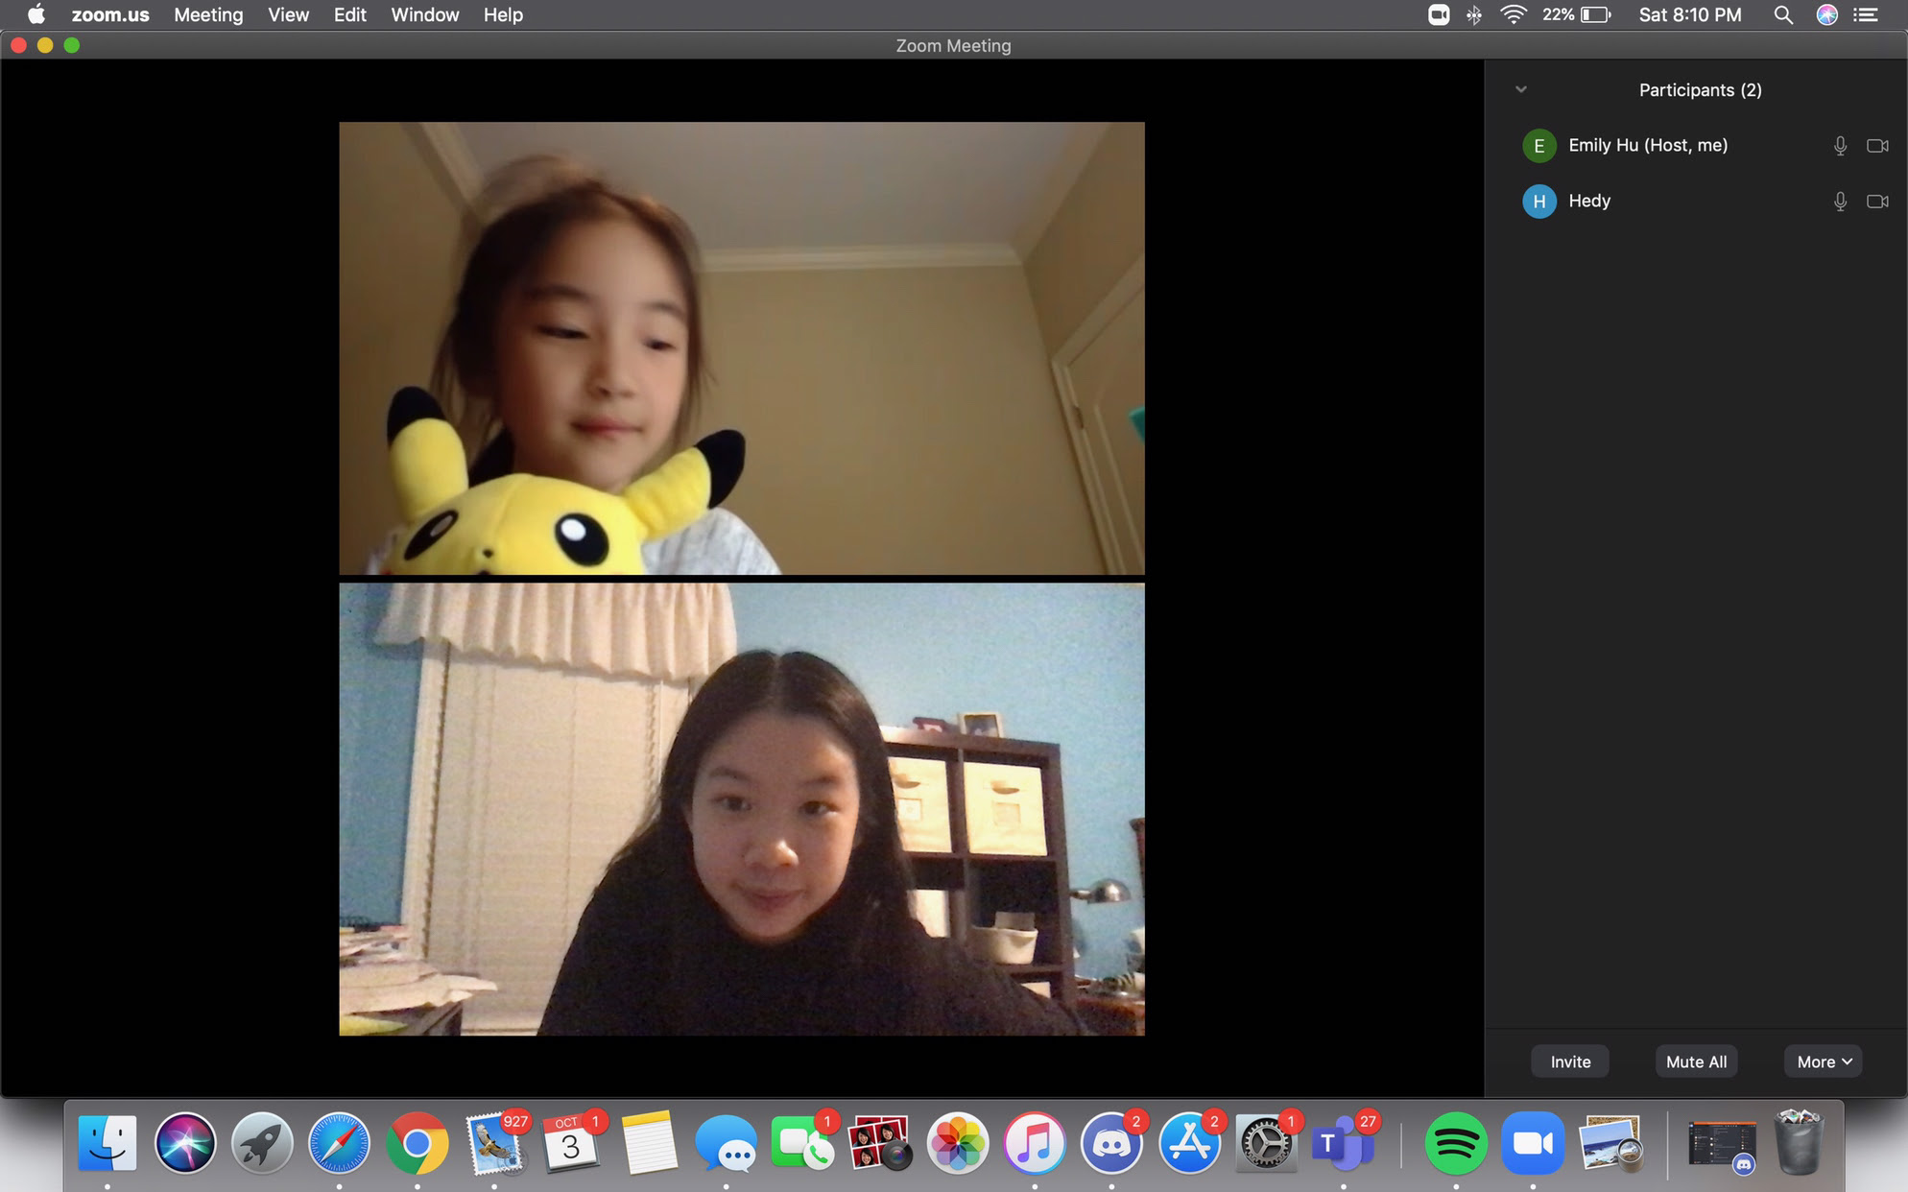Open Siri from the menu bar

tap(1827, 14)
